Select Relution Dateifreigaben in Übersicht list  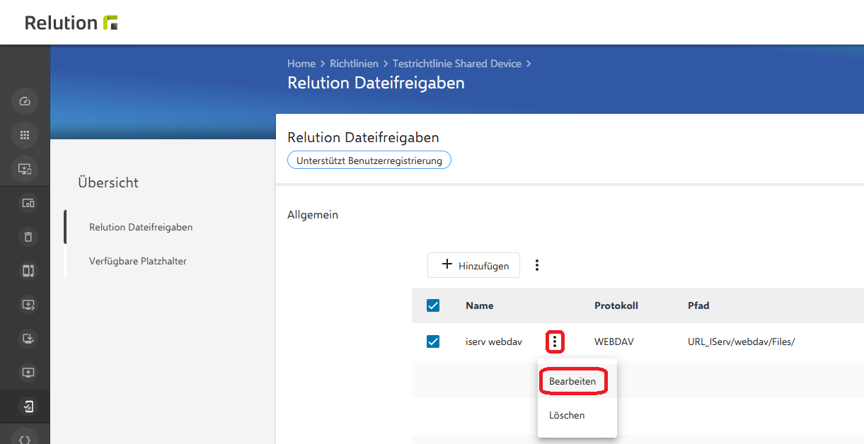point(141,227)
